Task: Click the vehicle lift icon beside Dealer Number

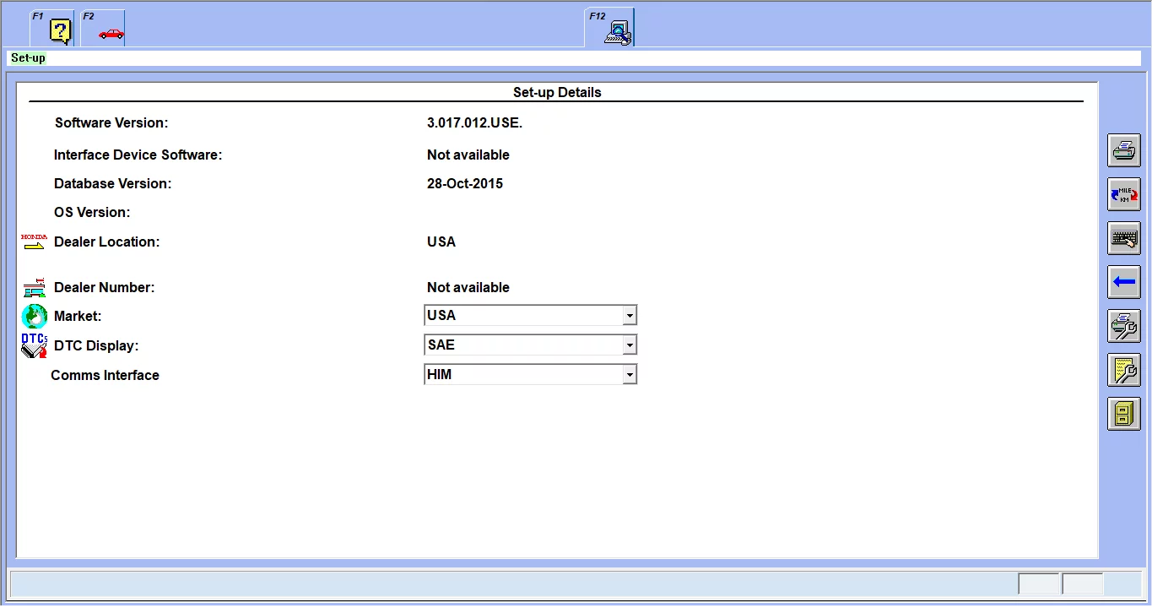Action: 33,287
